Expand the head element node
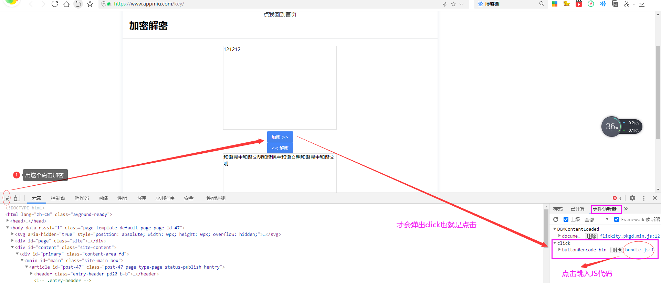The height and width of the screenshot is (283, 661). (8, 221)
